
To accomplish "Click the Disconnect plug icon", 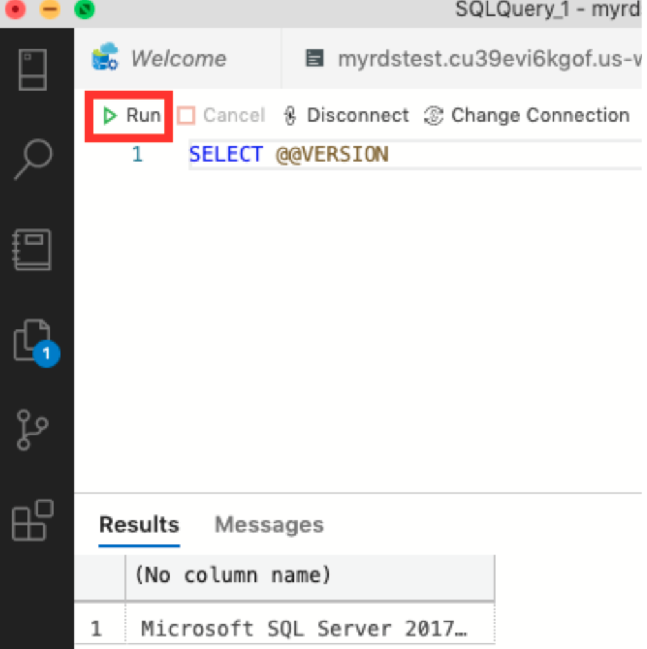I will 290,115.
